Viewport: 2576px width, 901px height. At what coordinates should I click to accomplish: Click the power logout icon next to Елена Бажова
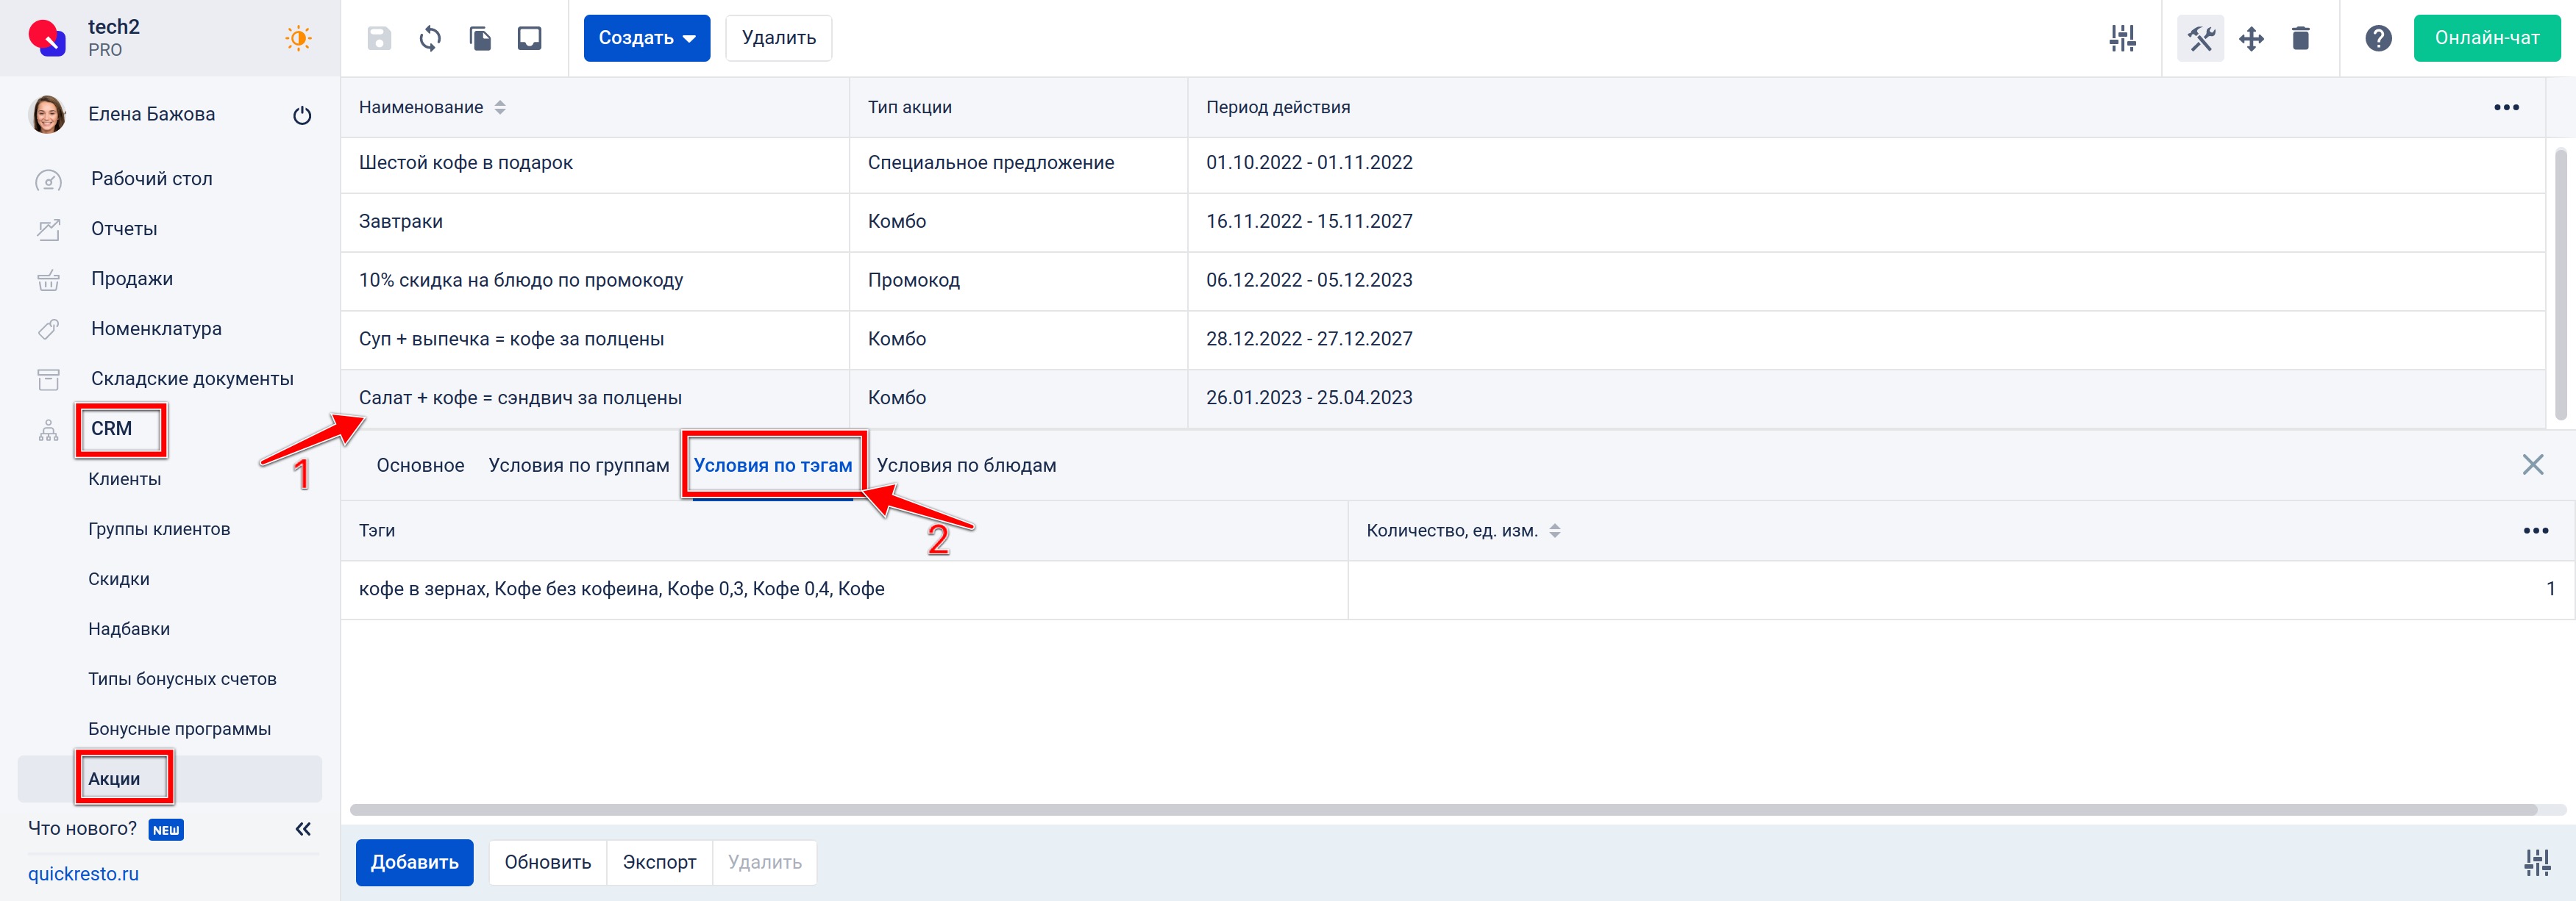pyautogui.click(x=302, y=115)
